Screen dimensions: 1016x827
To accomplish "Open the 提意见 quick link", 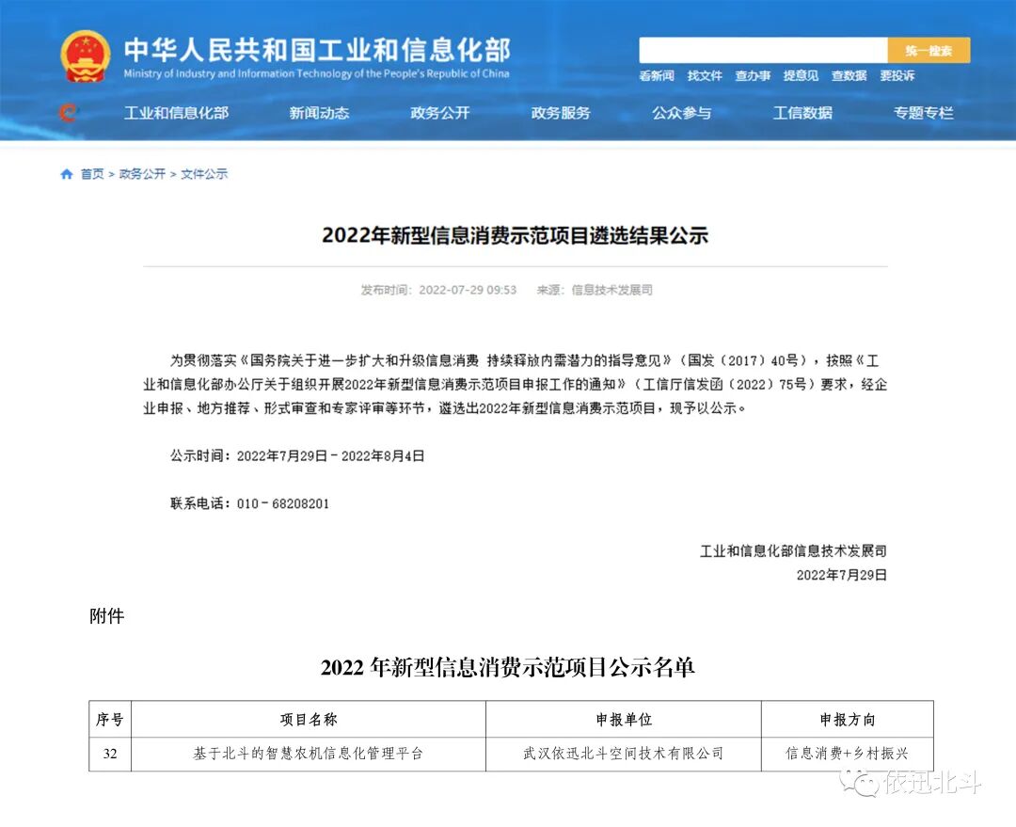I will coord(800,76).
